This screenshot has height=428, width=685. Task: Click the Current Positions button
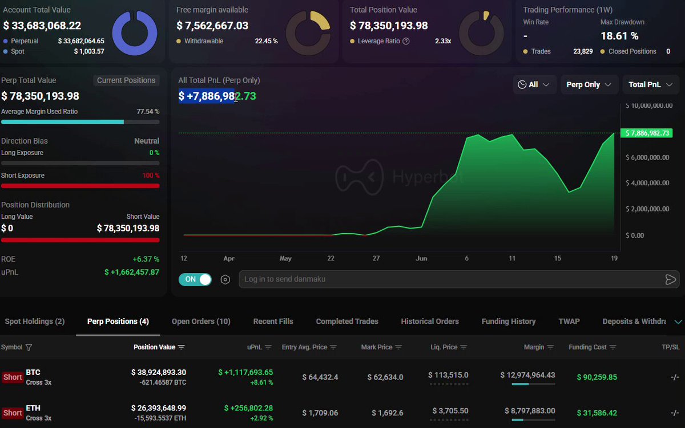pyautogui.click(x=126, y=80)
